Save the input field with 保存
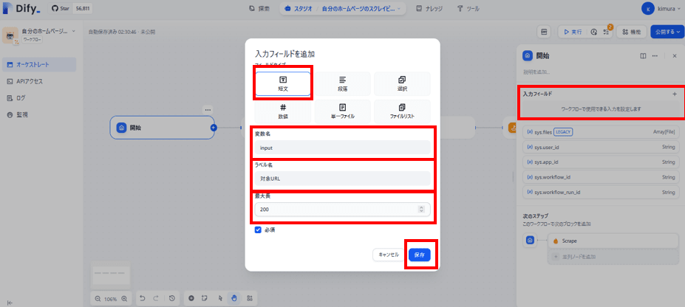The width and height of the screenshot is (685, 307). [420, 255]
